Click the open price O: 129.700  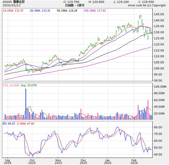point(71,2)
